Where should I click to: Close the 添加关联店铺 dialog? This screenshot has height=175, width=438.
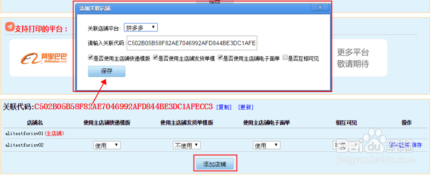[320, 7]
